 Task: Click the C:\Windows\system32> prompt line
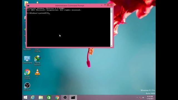pos(38,13)
